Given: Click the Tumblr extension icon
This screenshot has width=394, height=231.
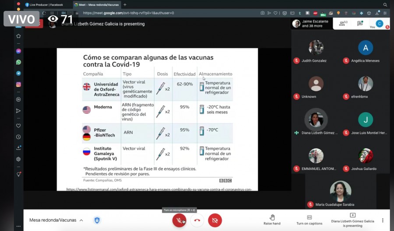Looking at the screenshot, I should (x=300, y=13).
